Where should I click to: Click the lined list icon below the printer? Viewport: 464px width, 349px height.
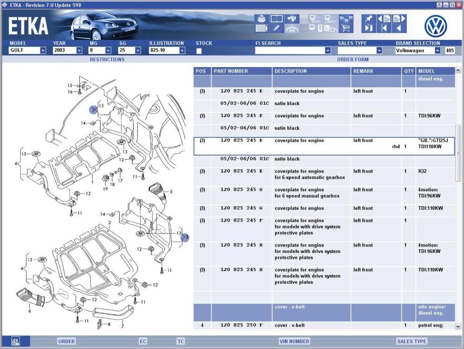click(261, 29)
